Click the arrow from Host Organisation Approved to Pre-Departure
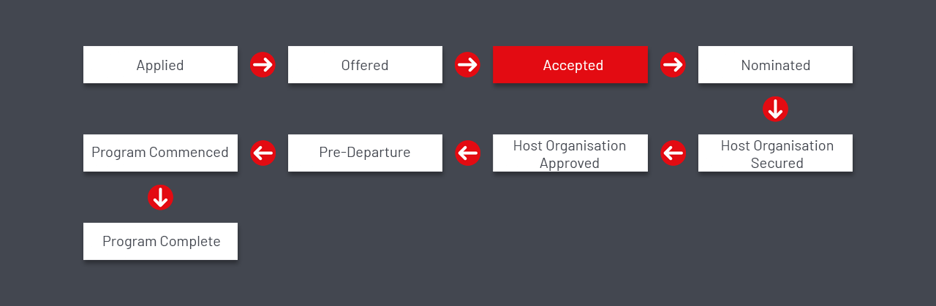The height and width of the screenshot is (306, 936). 467,153
